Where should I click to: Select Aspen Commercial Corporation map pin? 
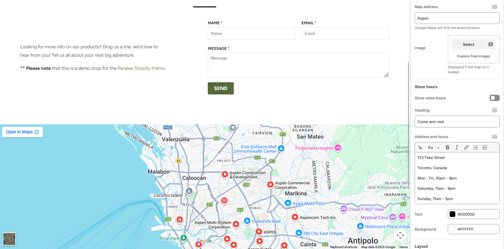tap(270, 185)
